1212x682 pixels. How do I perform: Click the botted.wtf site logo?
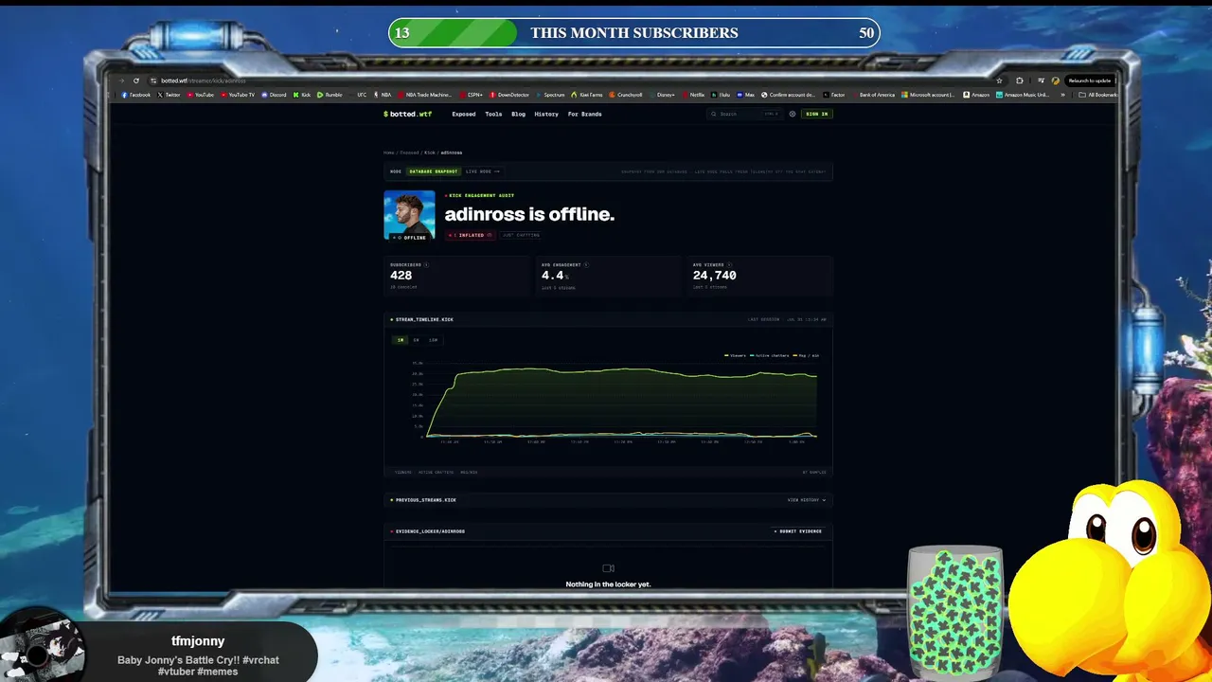[x=407, y=114]
